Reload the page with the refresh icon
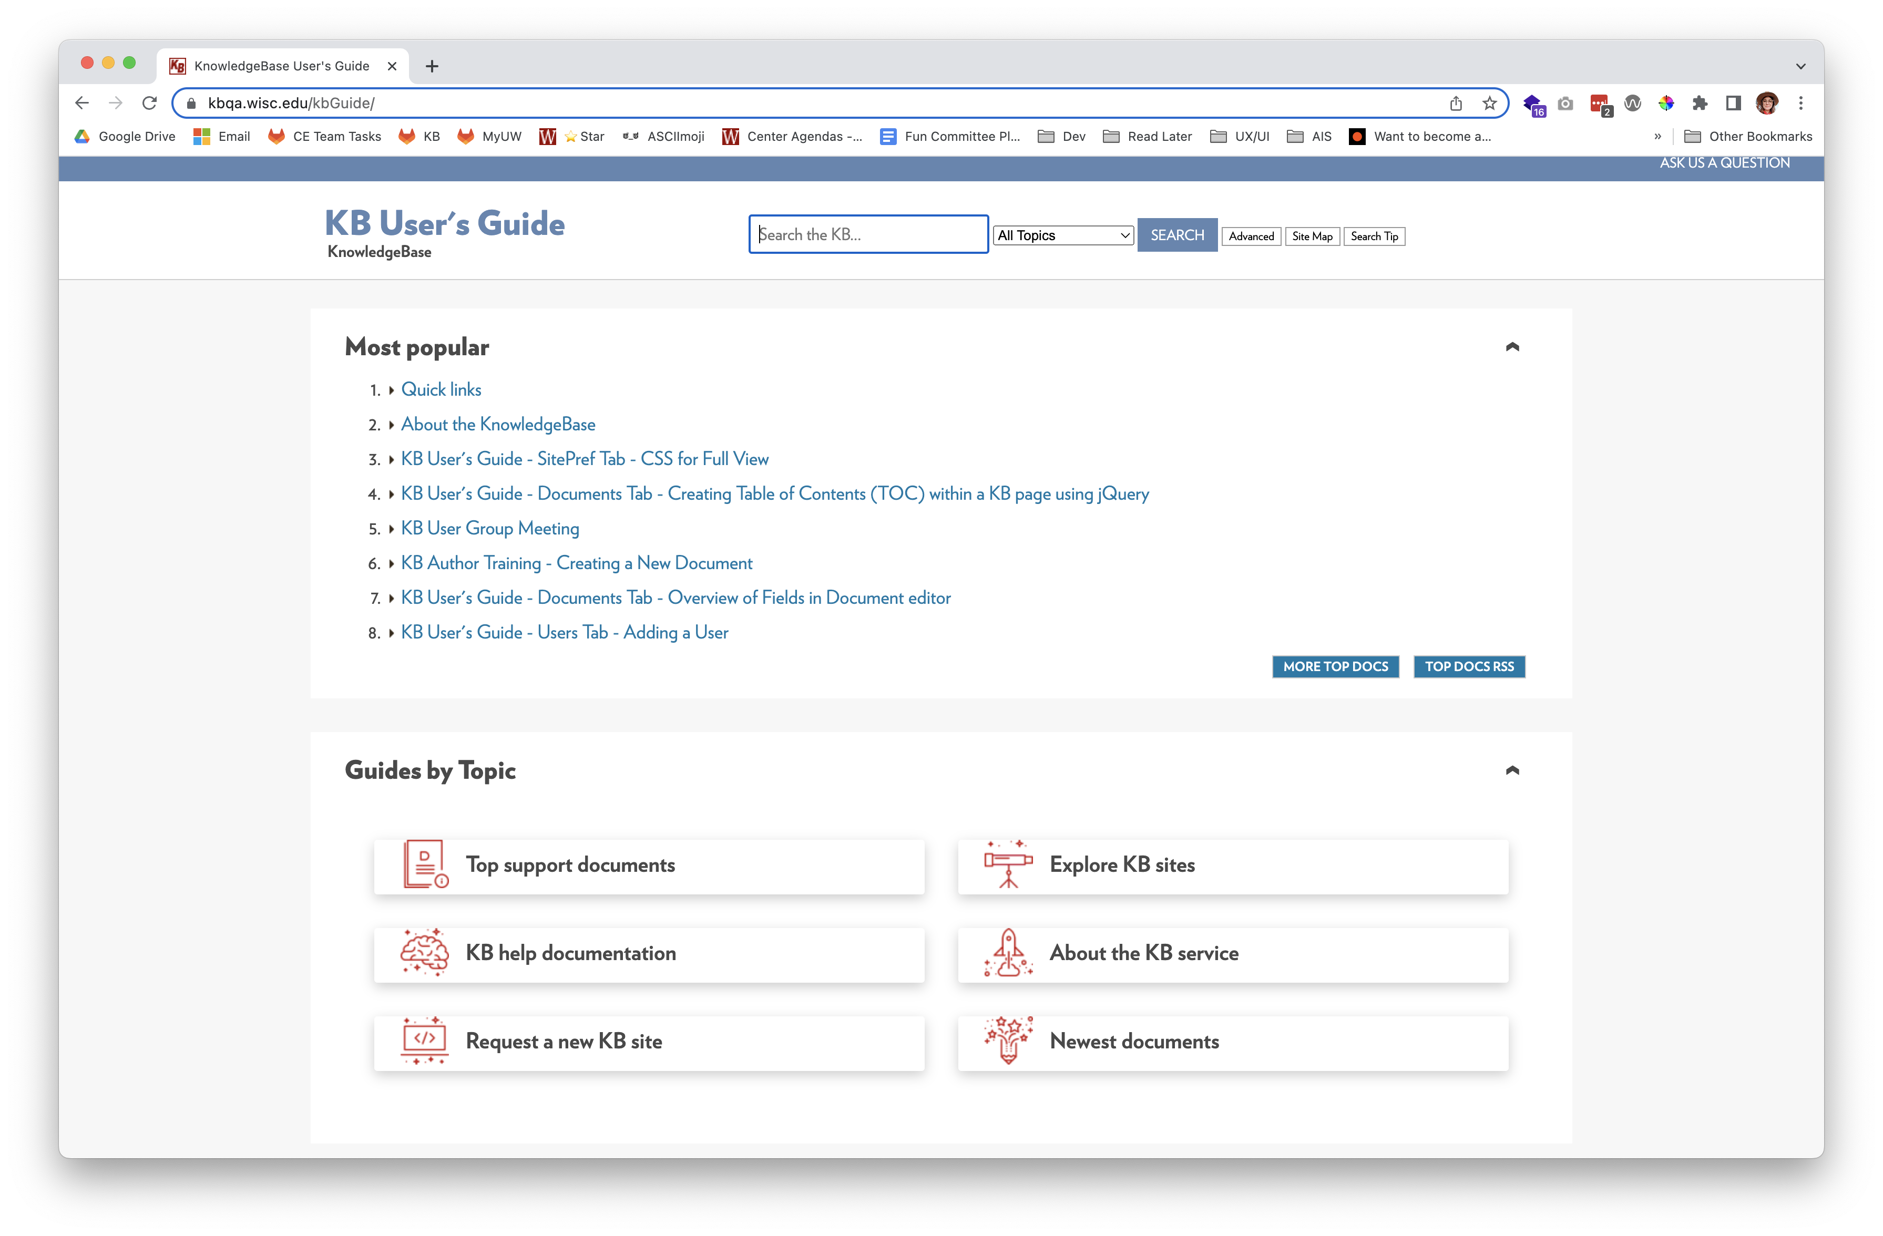 coord(149,103)
